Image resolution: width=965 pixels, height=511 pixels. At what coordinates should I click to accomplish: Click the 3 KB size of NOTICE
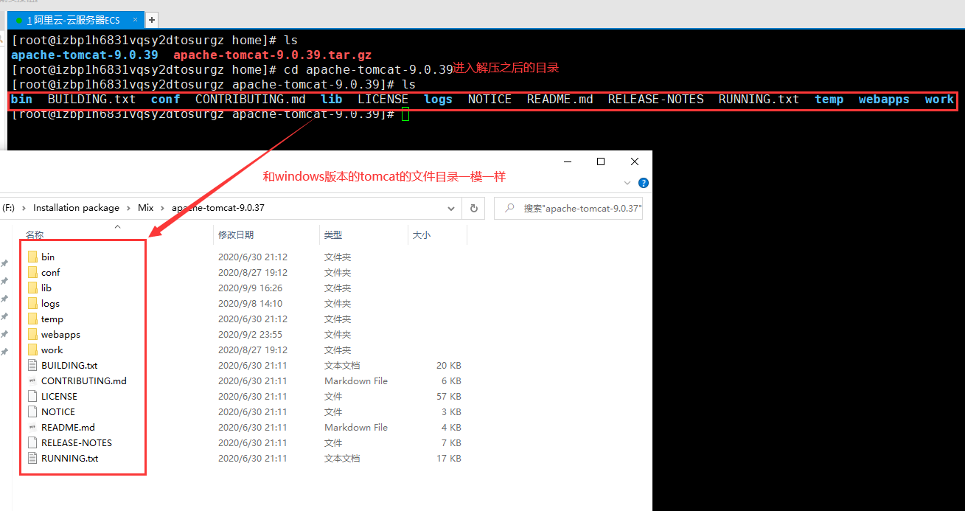[451, 411]
